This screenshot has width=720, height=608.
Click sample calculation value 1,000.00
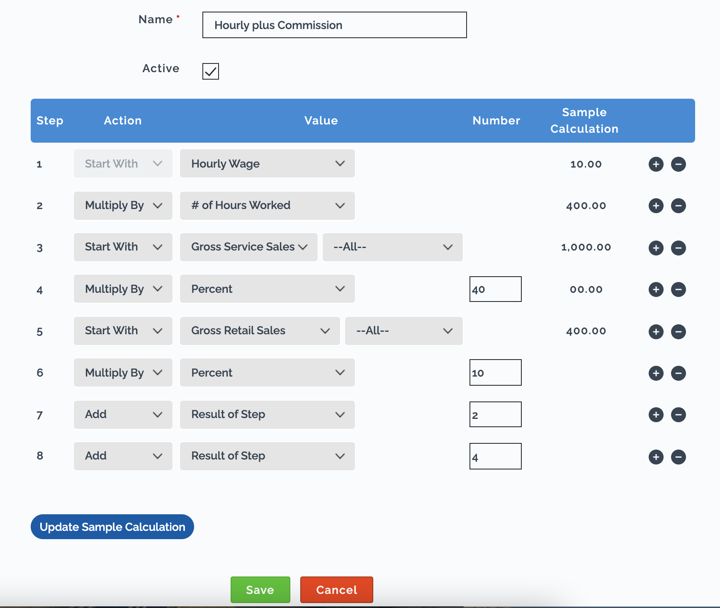click(x=586, y=247)
